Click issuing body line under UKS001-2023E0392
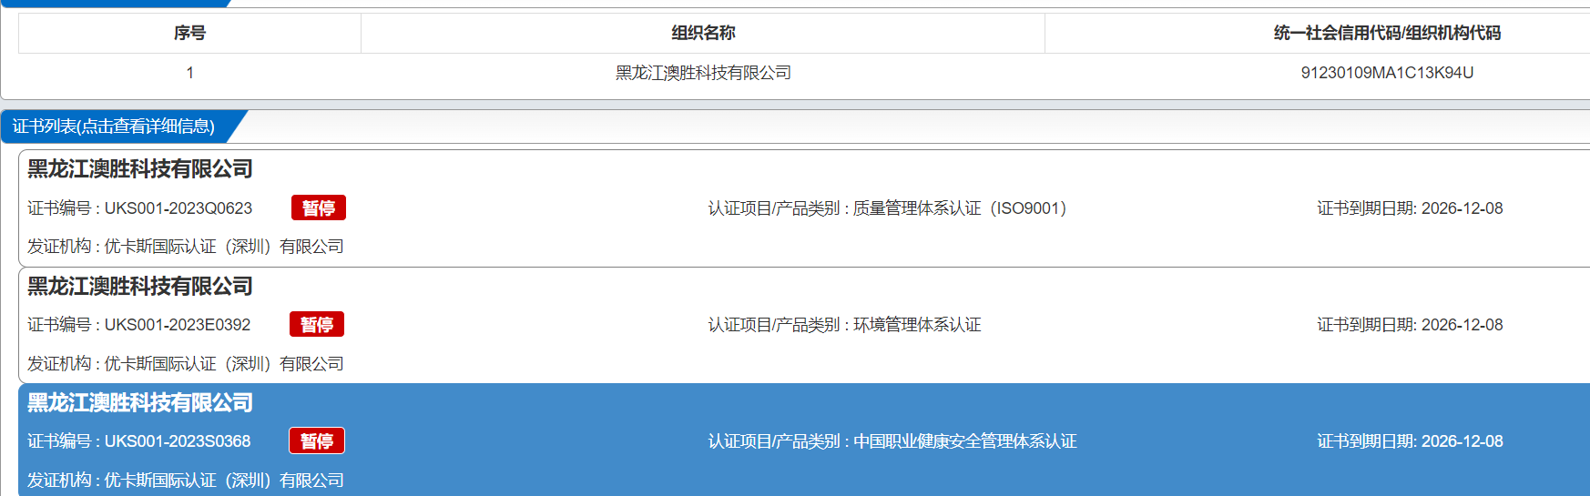 point(186,364)
